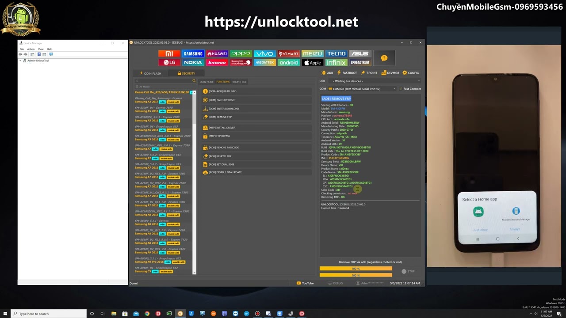Open the Qualcomm Snapdragon section

pyautogui.click(x=241, y=62)
